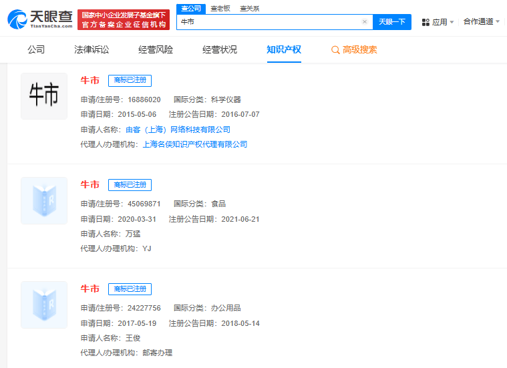
Task: Select classification text 食品
Action: [x=218, y=204]
